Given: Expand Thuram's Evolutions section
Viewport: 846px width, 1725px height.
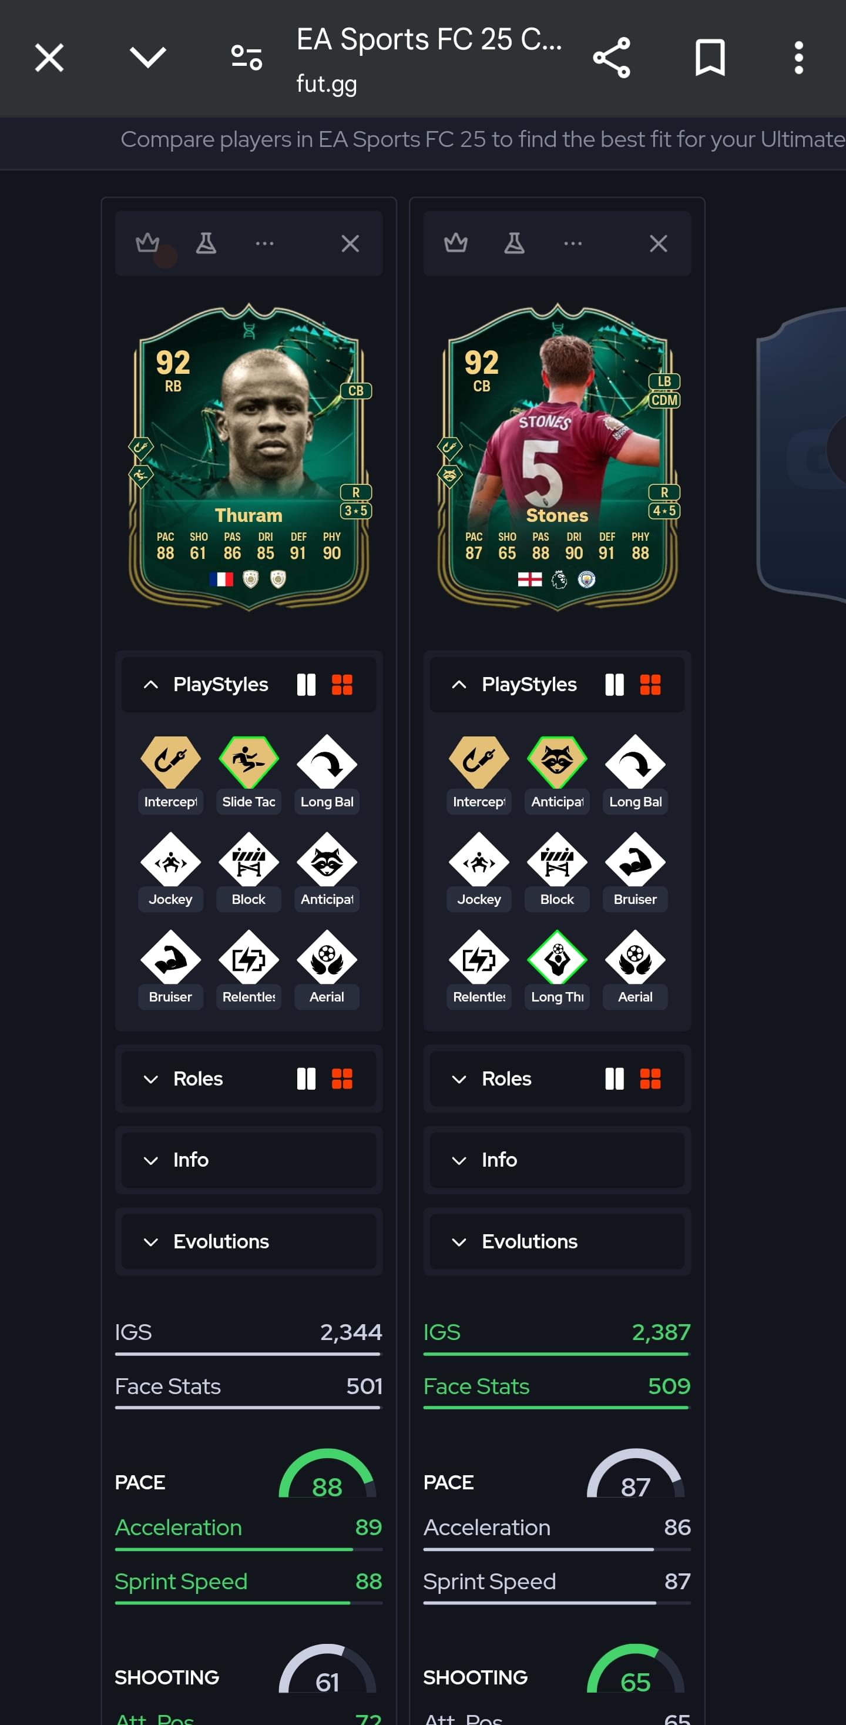Looking at the screenshot, I should [x=249, y=1241].
